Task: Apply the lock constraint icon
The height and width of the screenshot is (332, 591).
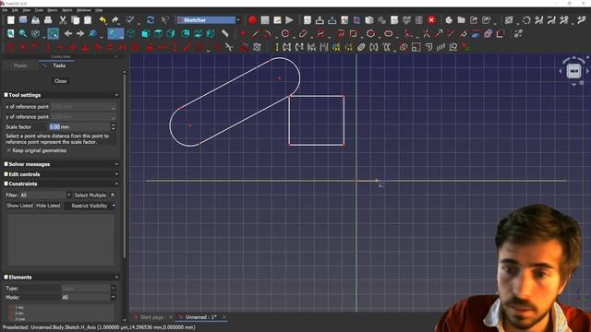Action: (x=150, y=47)
